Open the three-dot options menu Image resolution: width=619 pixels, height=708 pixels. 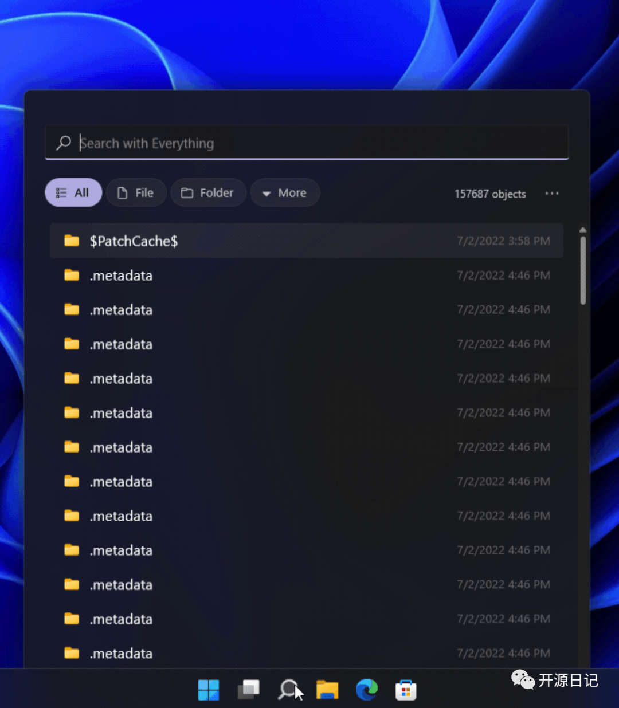pos(552,194)
